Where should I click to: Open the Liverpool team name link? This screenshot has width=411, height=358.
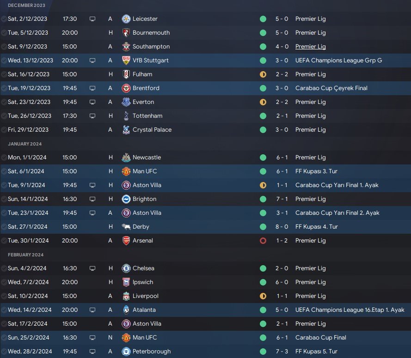[146, 296]
